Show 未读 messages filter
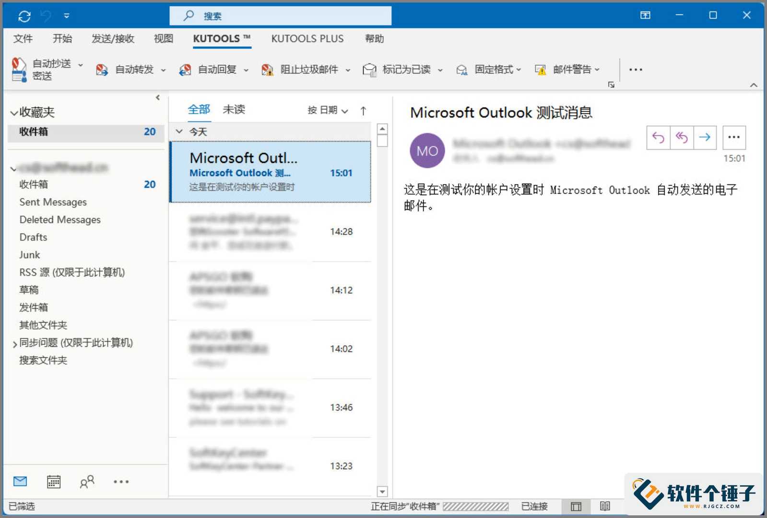Screen dimensions: 767x518 click(x=234, y=109)
